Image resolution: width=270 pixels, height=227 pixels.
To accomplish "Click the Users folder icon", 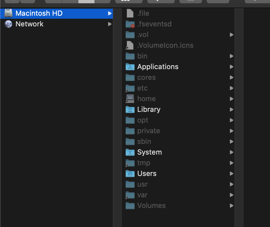I will tap(130, 174).
